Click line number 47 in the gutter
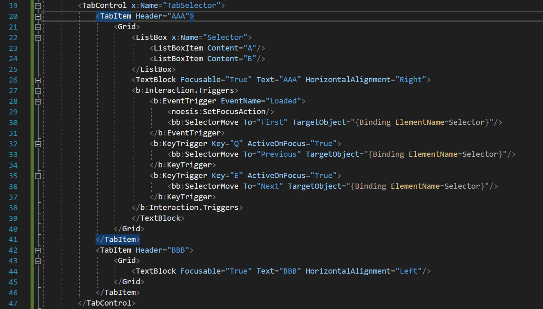 [13, 304]
